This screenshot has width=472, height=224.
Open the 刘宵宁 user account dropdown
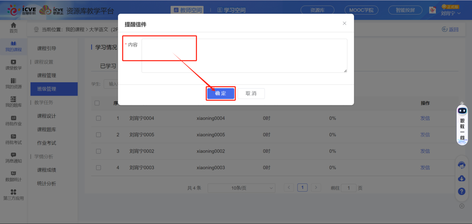coord(450,13)
